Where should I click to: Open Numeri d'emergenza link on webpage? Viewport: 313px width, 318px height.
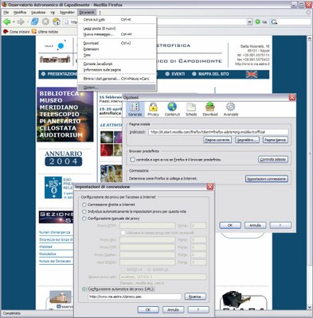tap(55, 232)
